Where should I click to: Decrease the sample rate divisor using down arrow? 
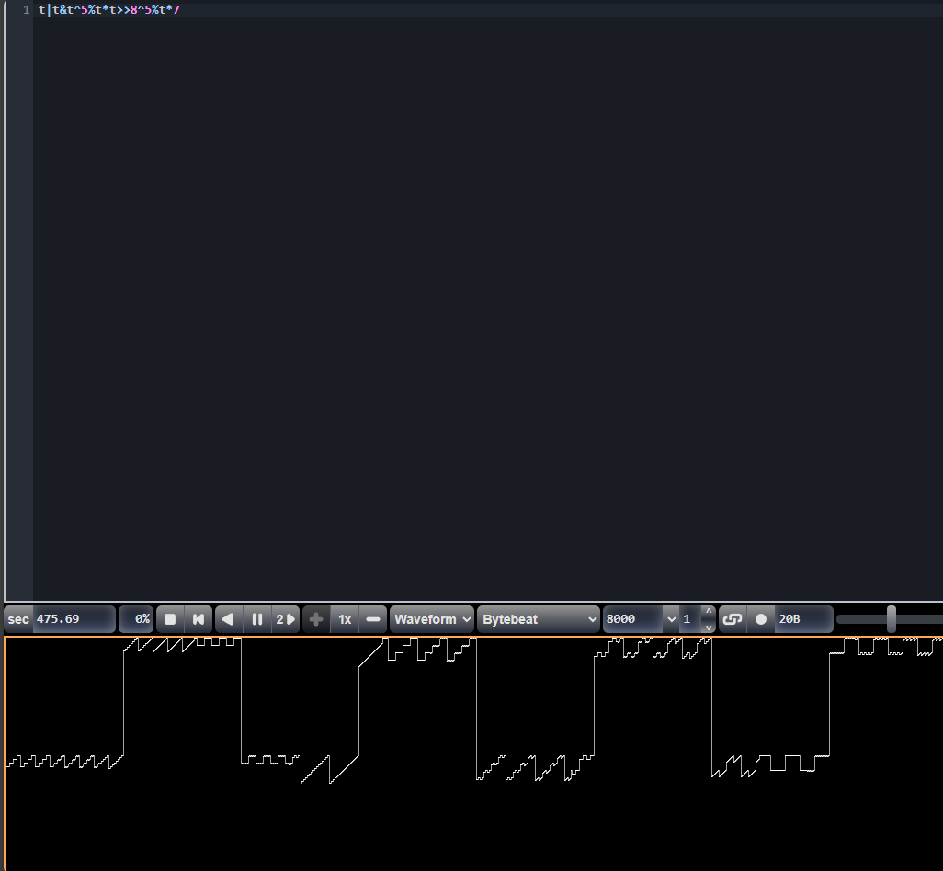[709, 628]
